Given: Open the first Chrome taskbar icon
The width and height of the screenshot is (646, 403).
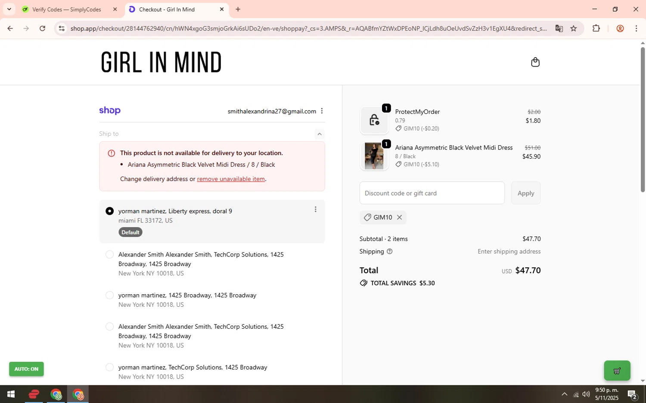Looking at the screenshot, I should click(56, 394).
